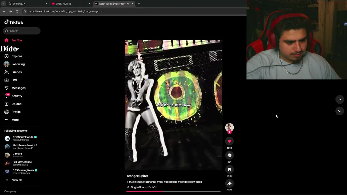Screen dimensions: 347x195
Task: Open the Friends page
Action: pos(17,72)
